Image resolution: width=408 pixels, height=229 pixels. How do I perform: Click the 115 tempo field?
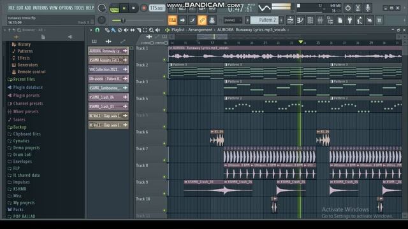(x=157, y=8)
